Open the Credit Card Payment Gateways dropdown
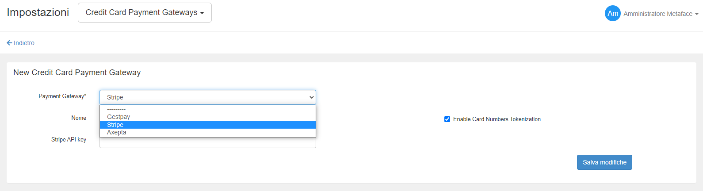This screenshot has width=703, height=191. coord(145,12)
